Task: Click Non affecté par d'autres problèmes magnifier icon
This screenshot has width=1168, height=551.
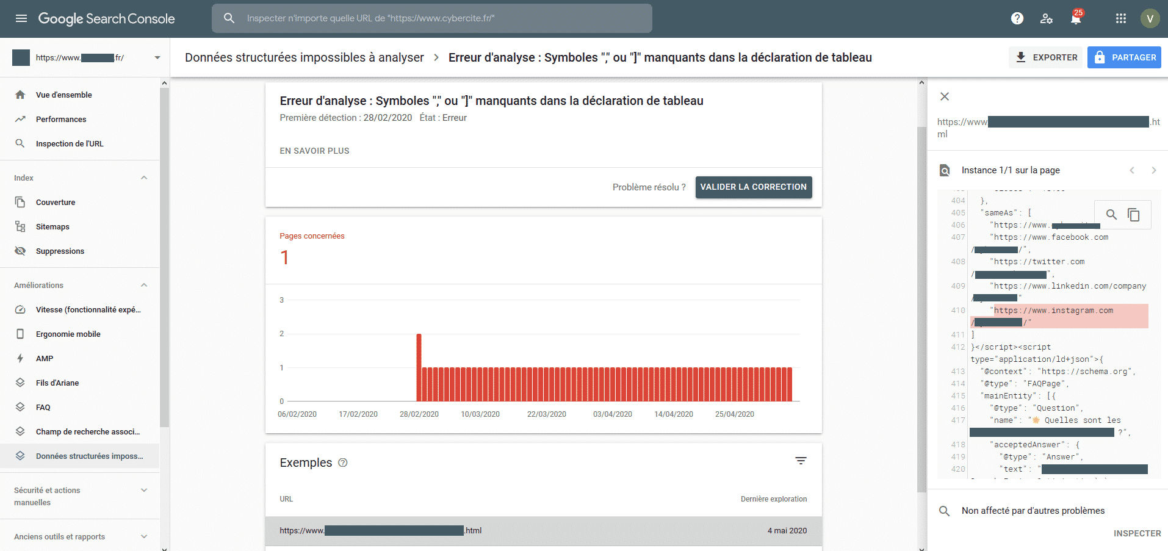Action: pyautogui.click(x=944, y=511)
